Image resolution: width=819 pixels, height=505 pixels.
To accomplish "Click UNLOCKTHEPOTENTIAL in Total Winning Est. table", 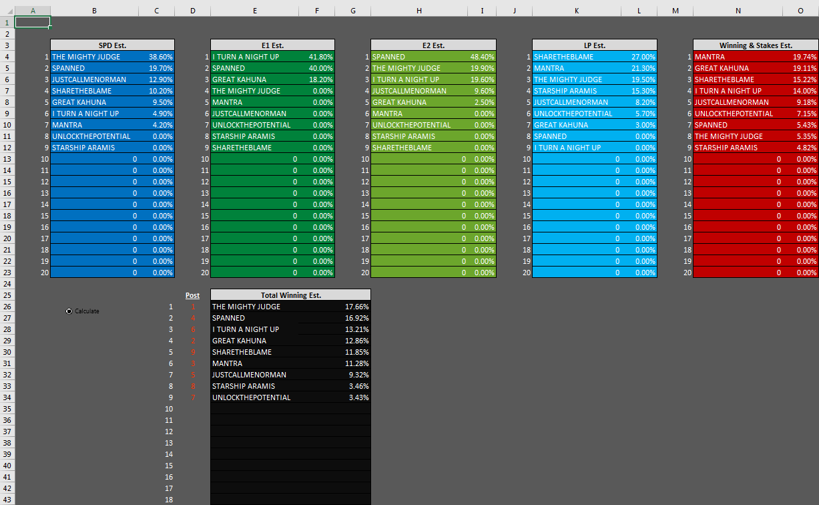I will click(x=252, y=397).
